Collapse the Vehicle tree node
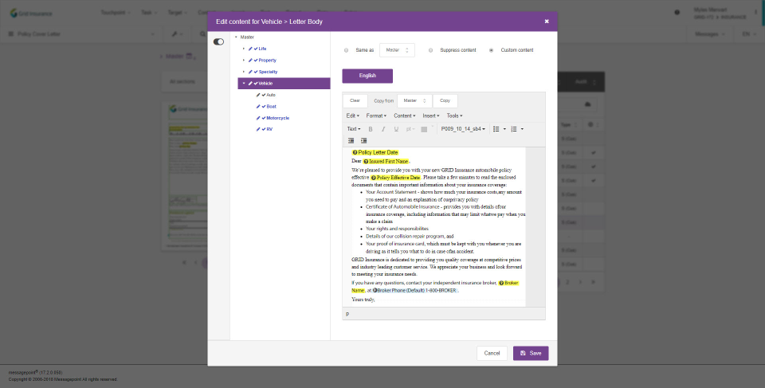The width and height of the screenshot is (765, 388). [244, 84]
